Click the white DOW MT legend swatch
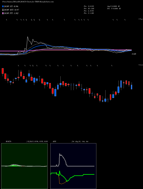The image size is (143, 189). pos(3,10)
